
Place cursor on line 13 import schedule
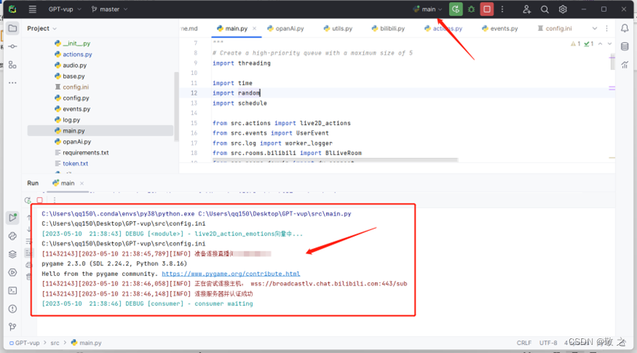[x=239, y=103]
